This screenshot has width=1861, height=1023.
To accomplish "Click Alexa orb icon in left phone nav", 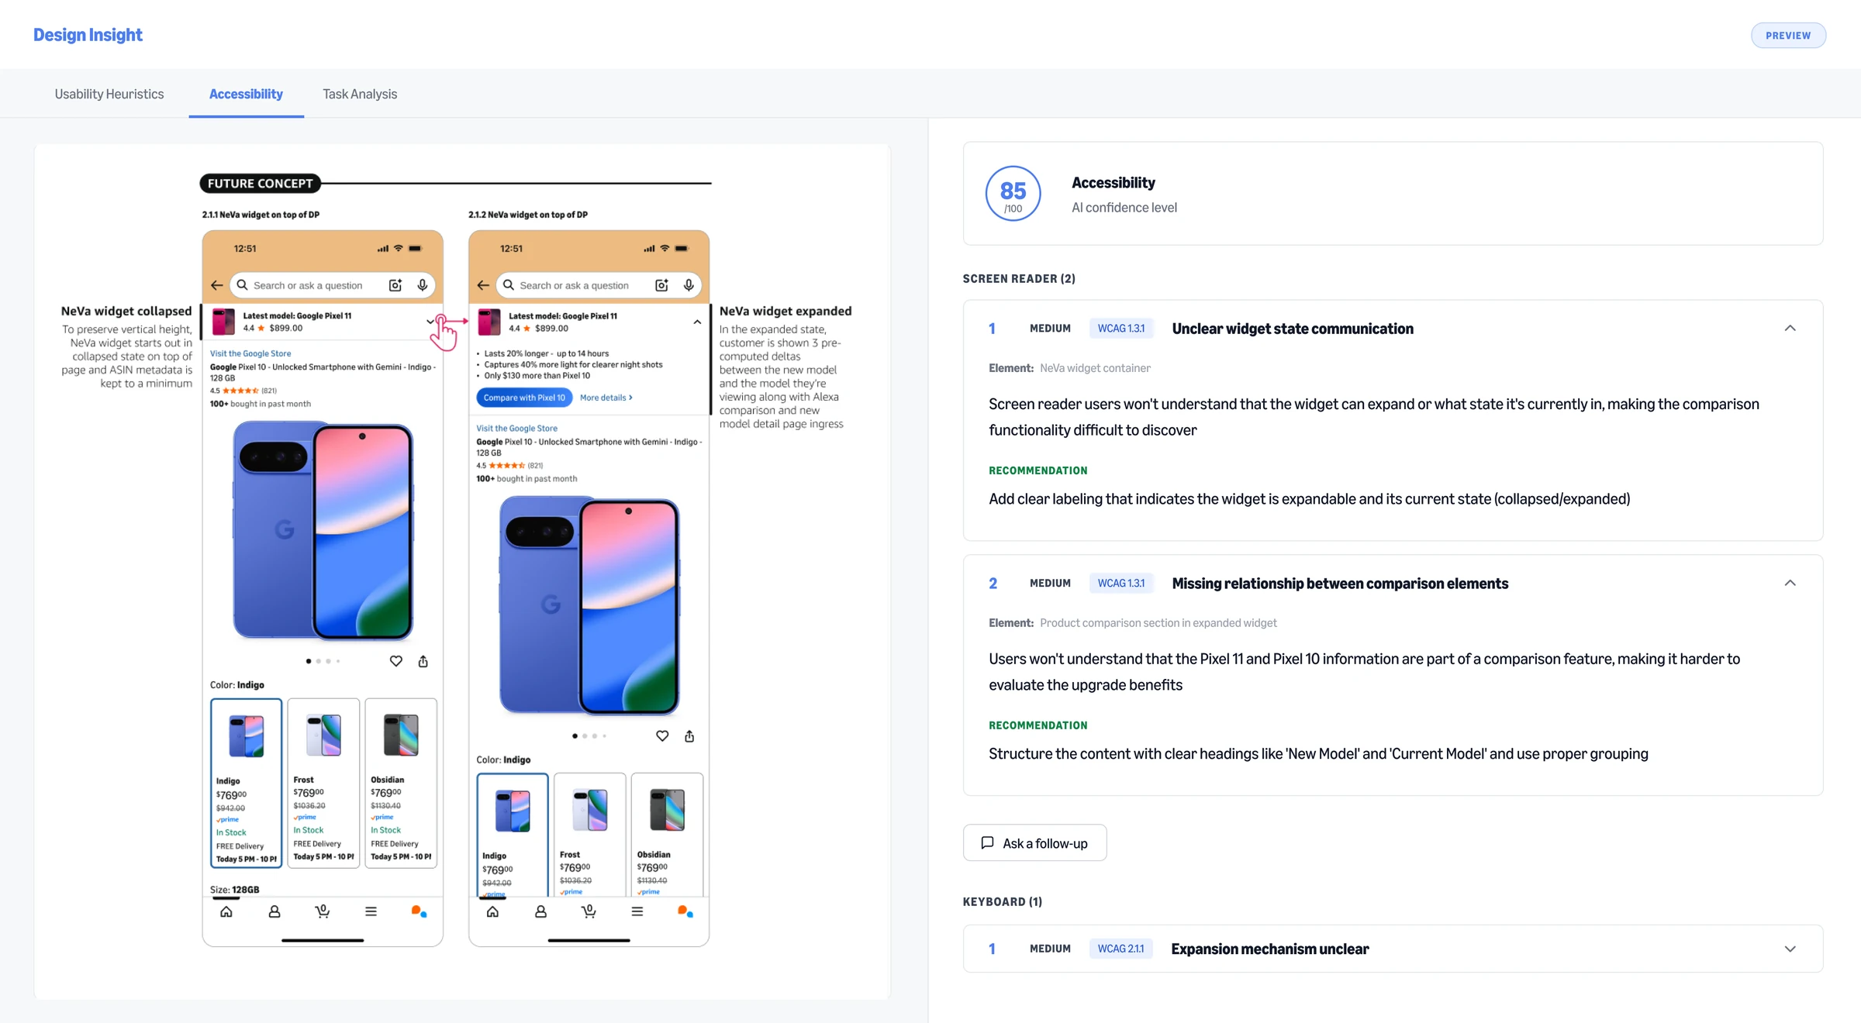I will pyautogui.click(x=419, y=912).
